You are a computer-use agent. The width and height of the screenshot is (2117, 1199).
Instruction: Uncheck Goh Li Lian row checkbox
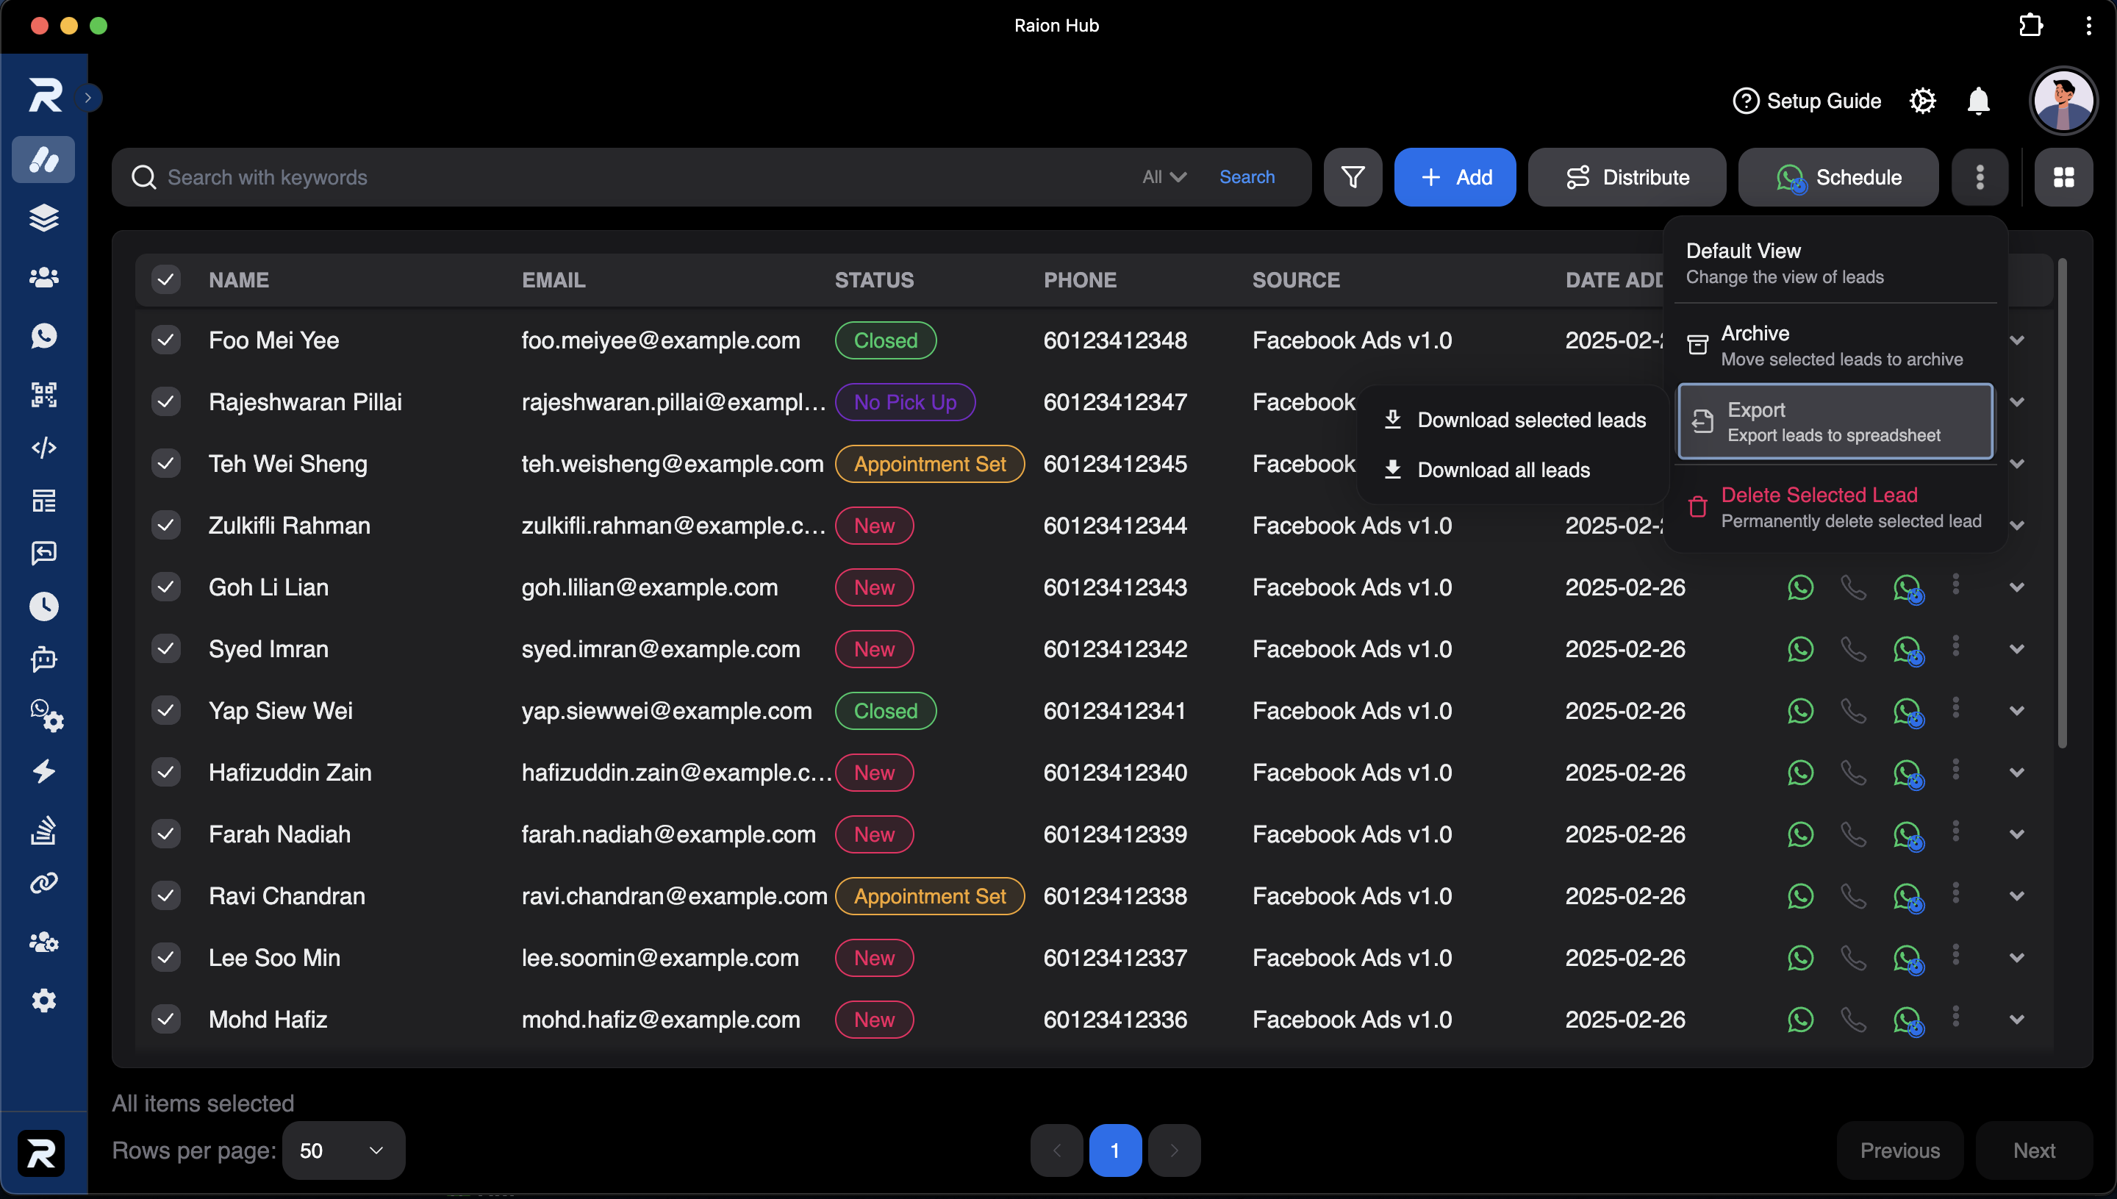coord(165,587)
